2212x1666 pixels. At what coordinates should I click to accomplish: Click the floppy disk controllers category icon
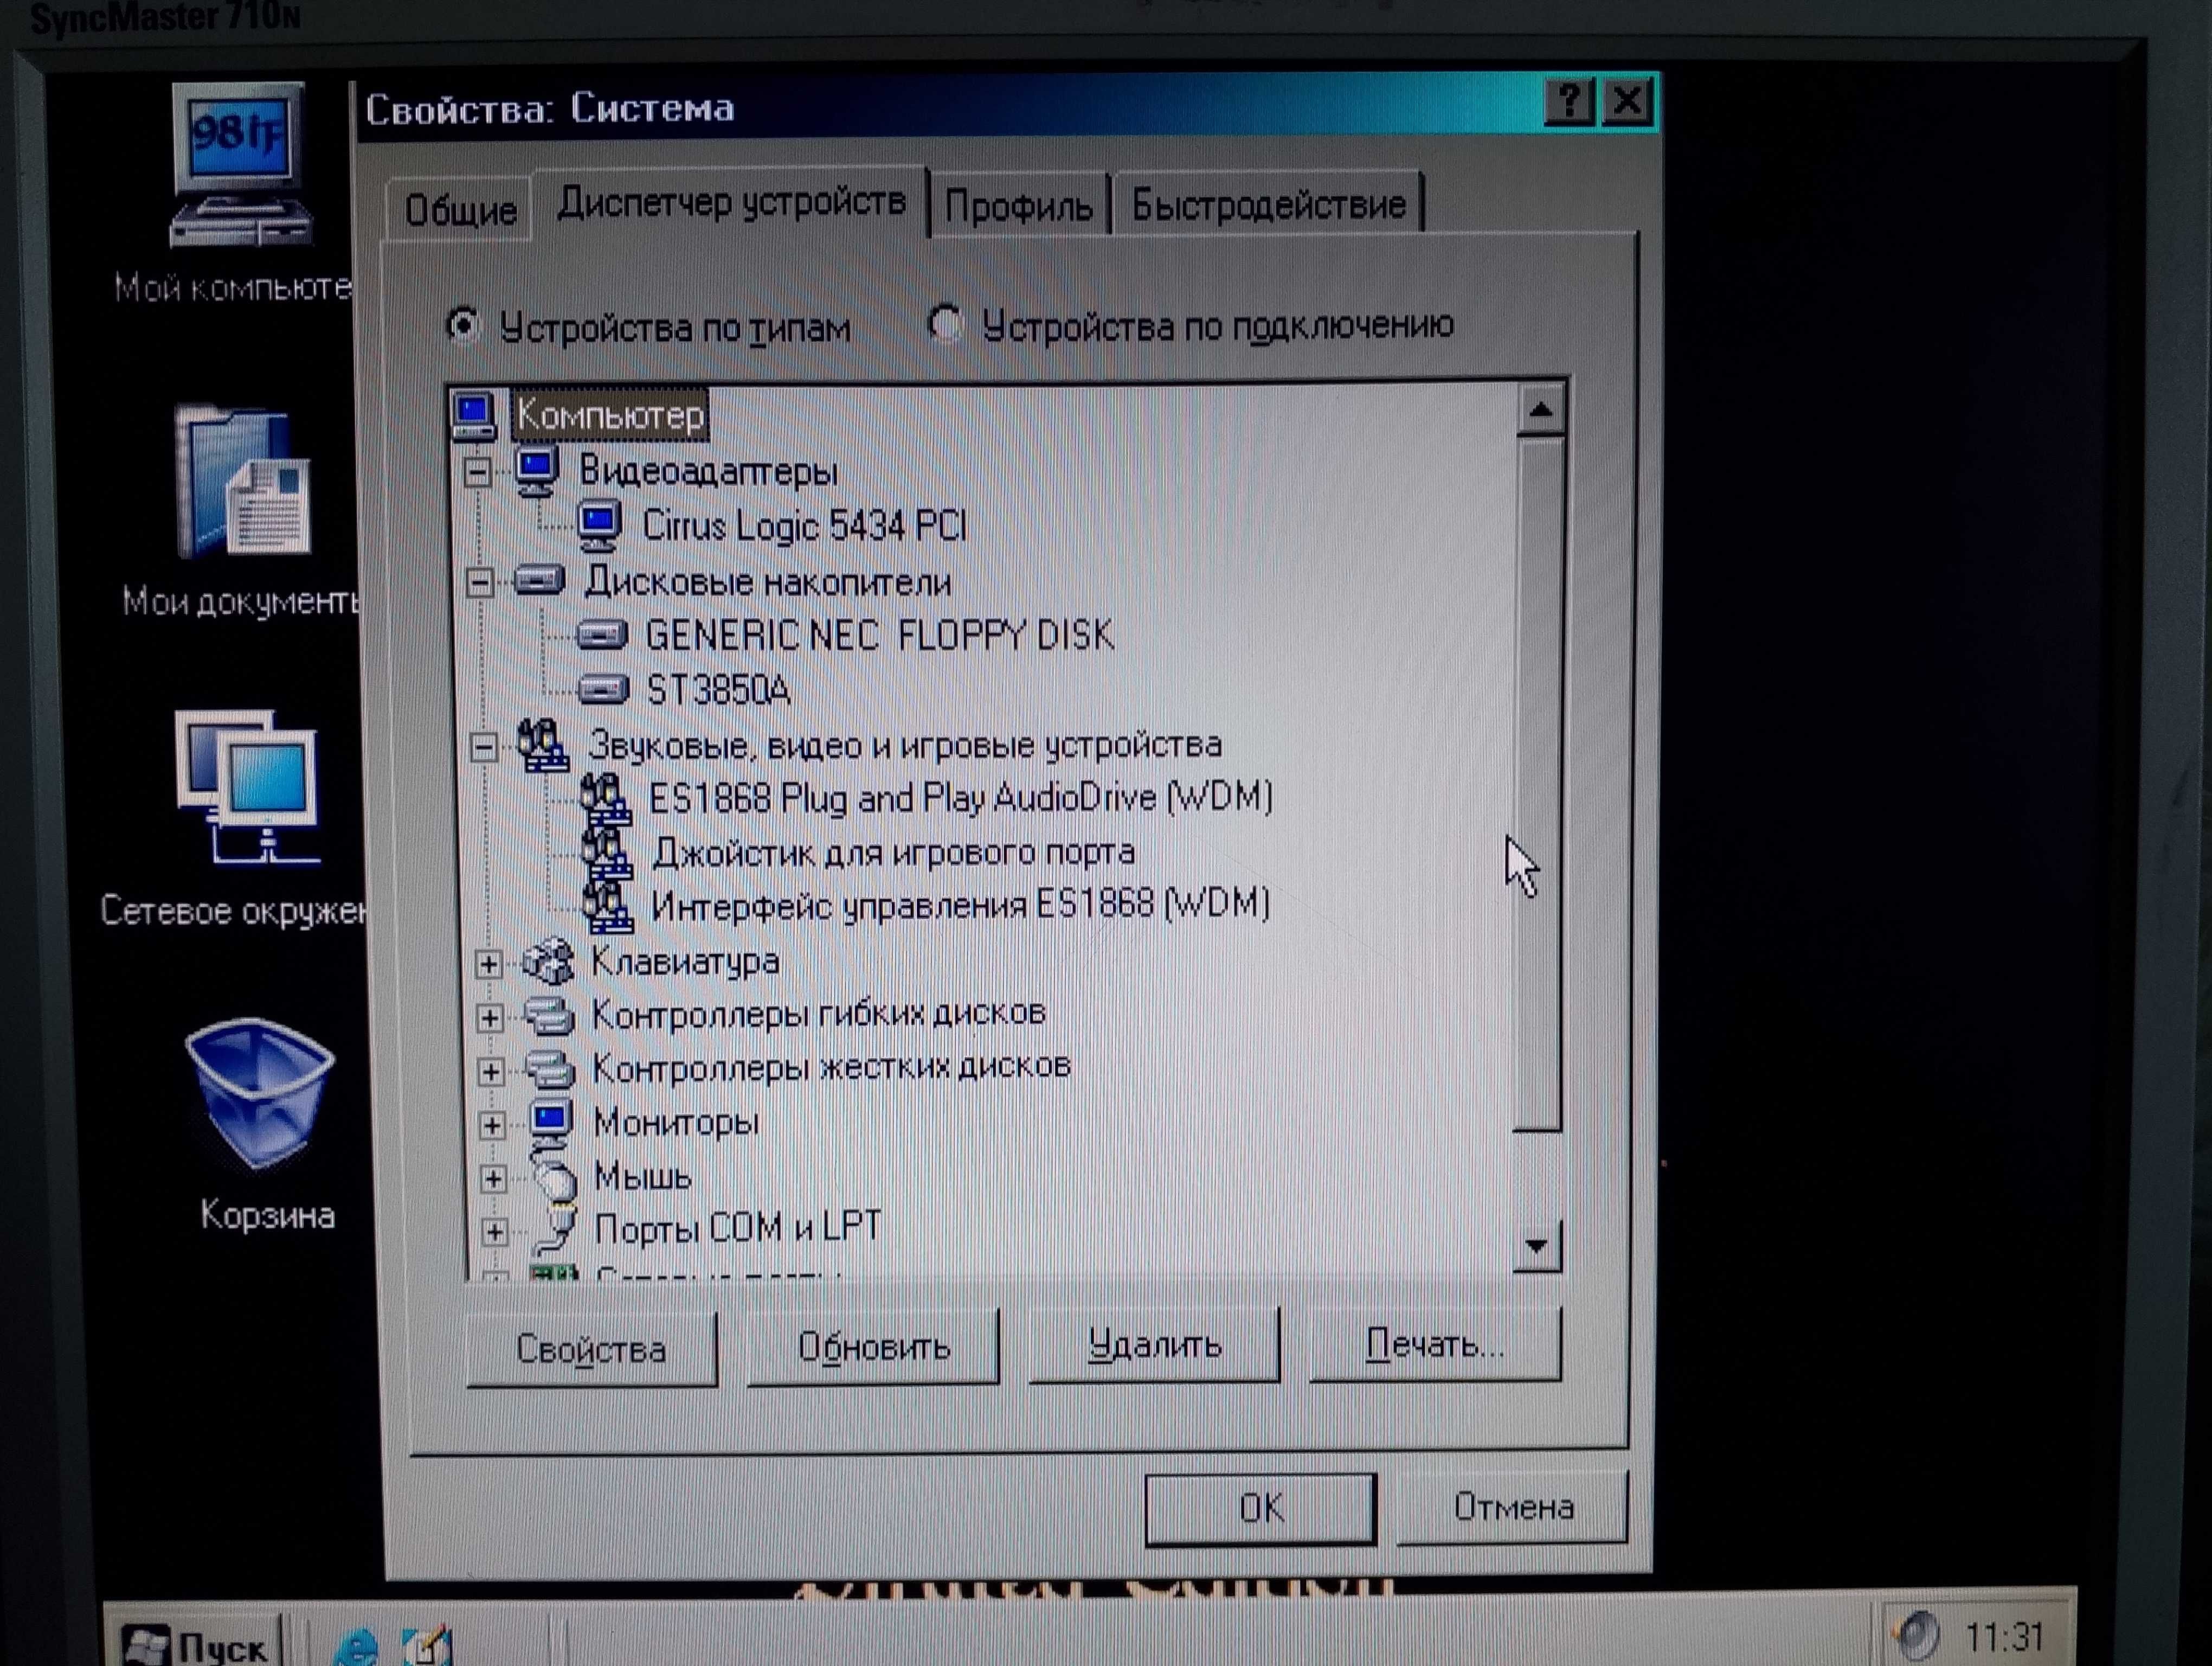549,1016
